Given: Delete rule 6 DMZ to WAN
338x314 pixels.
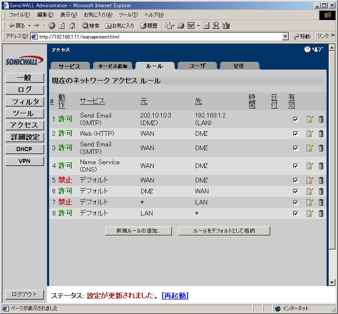Looking at the screenshot, I should pyautogui.click(x=321, y=191).
